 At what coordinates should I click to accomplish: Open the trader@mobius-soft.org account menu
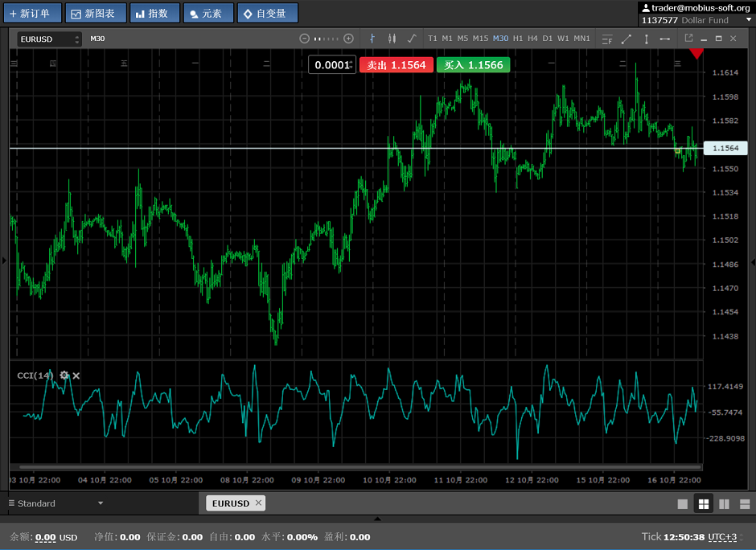(x=696, y=8)
